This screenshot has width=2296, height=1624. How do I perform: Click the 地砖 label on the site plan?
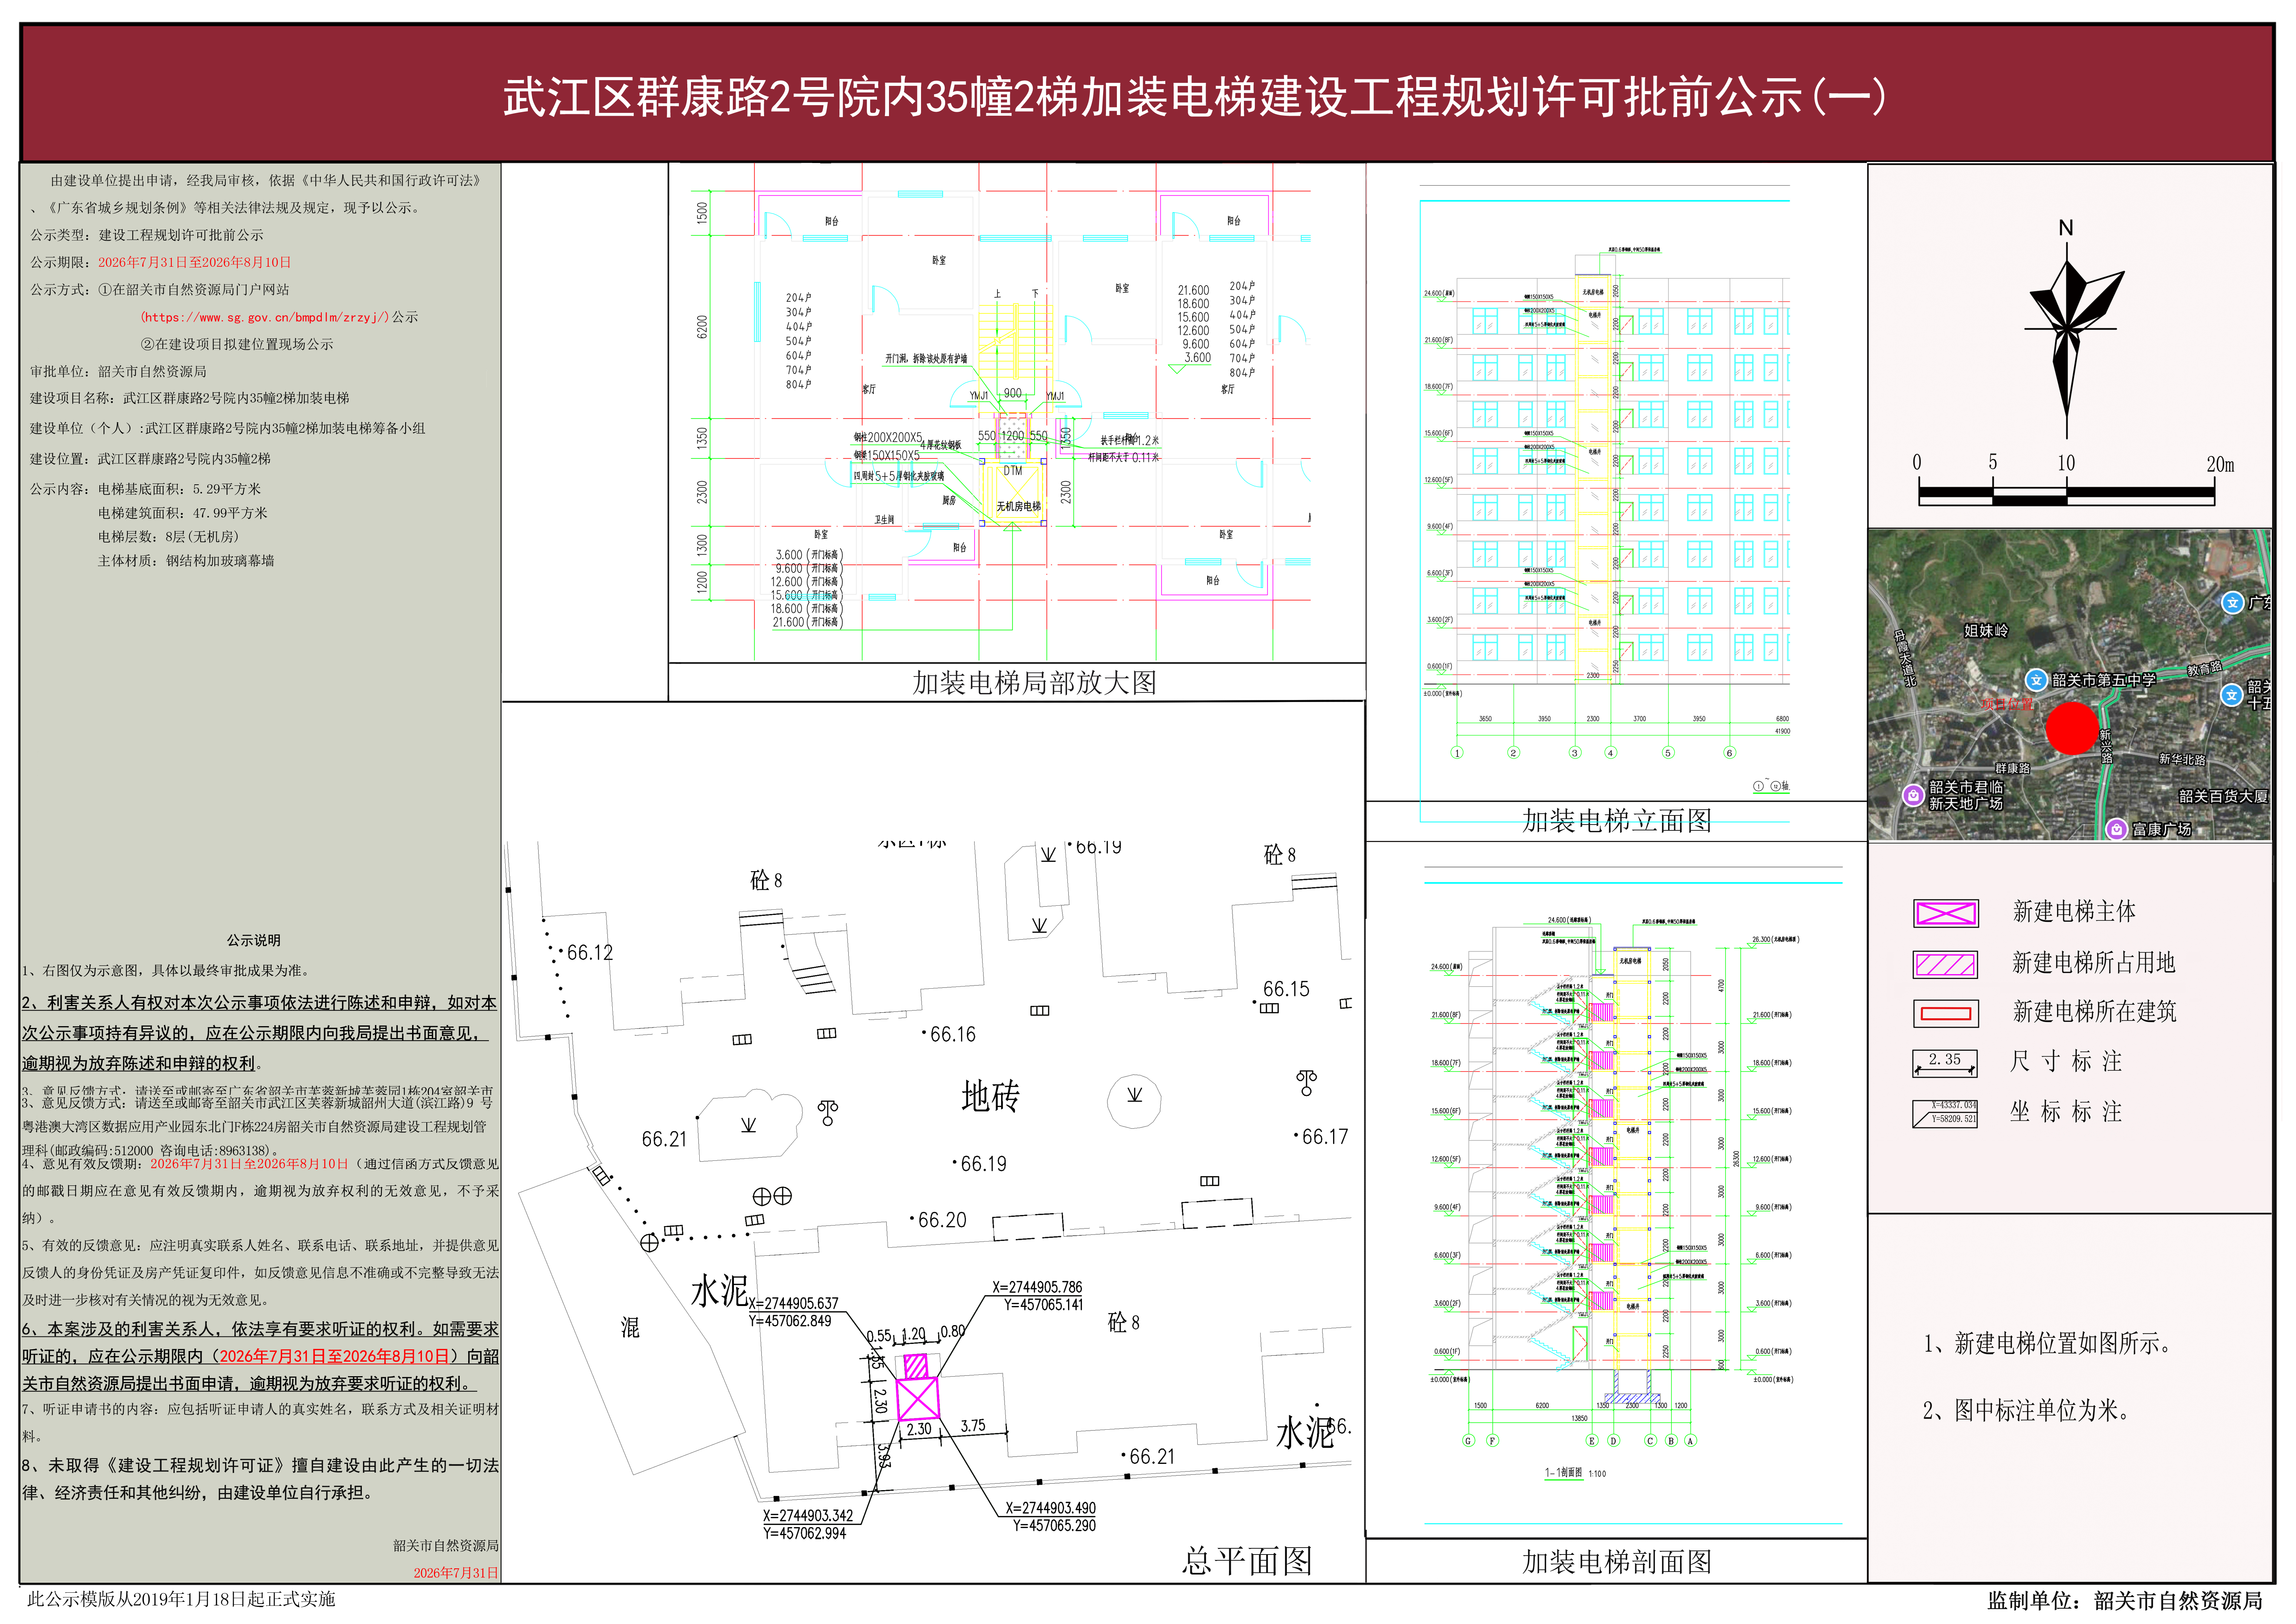[x=991, y=1097]
